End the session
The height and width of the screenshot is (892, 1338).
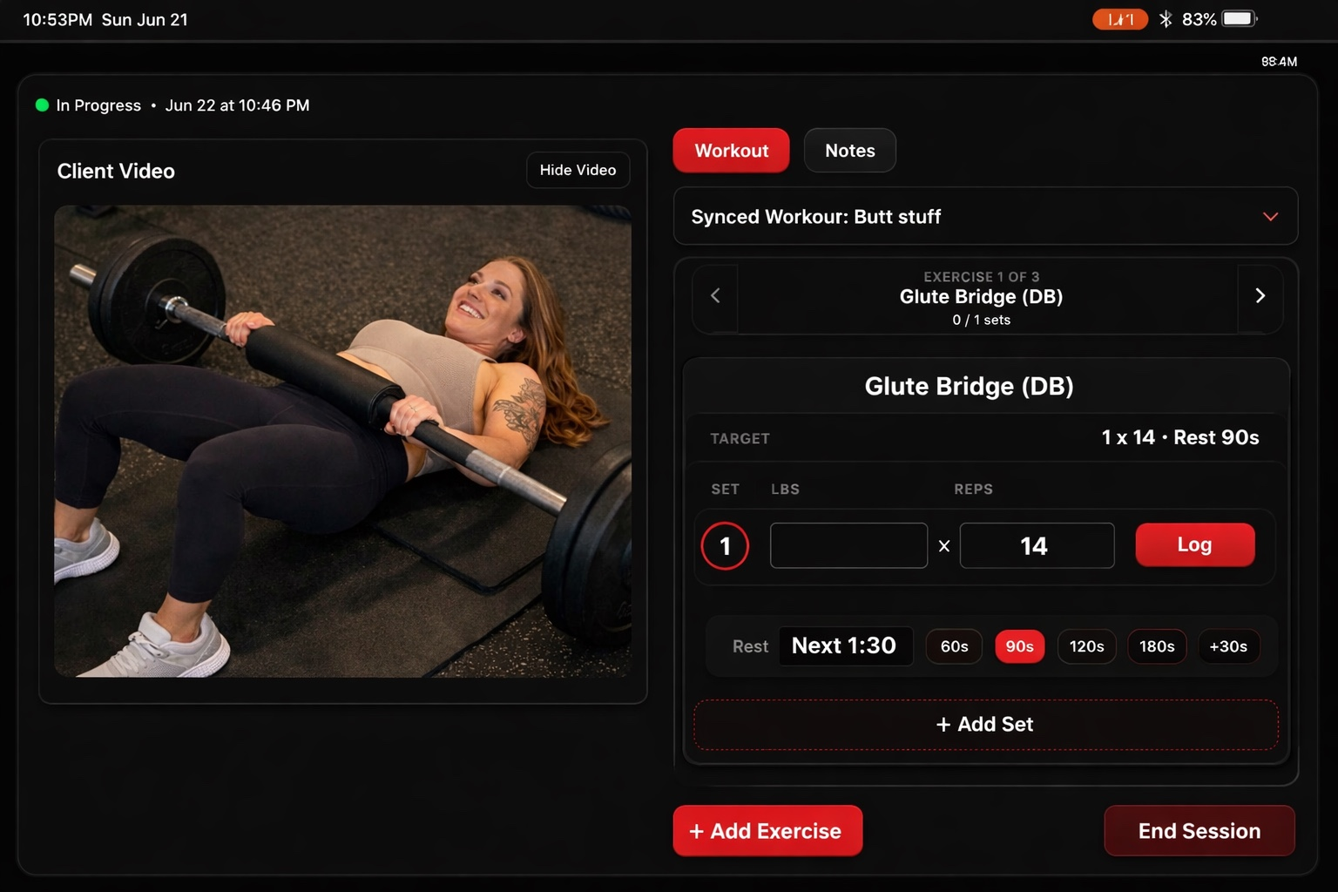(1199, 830)
